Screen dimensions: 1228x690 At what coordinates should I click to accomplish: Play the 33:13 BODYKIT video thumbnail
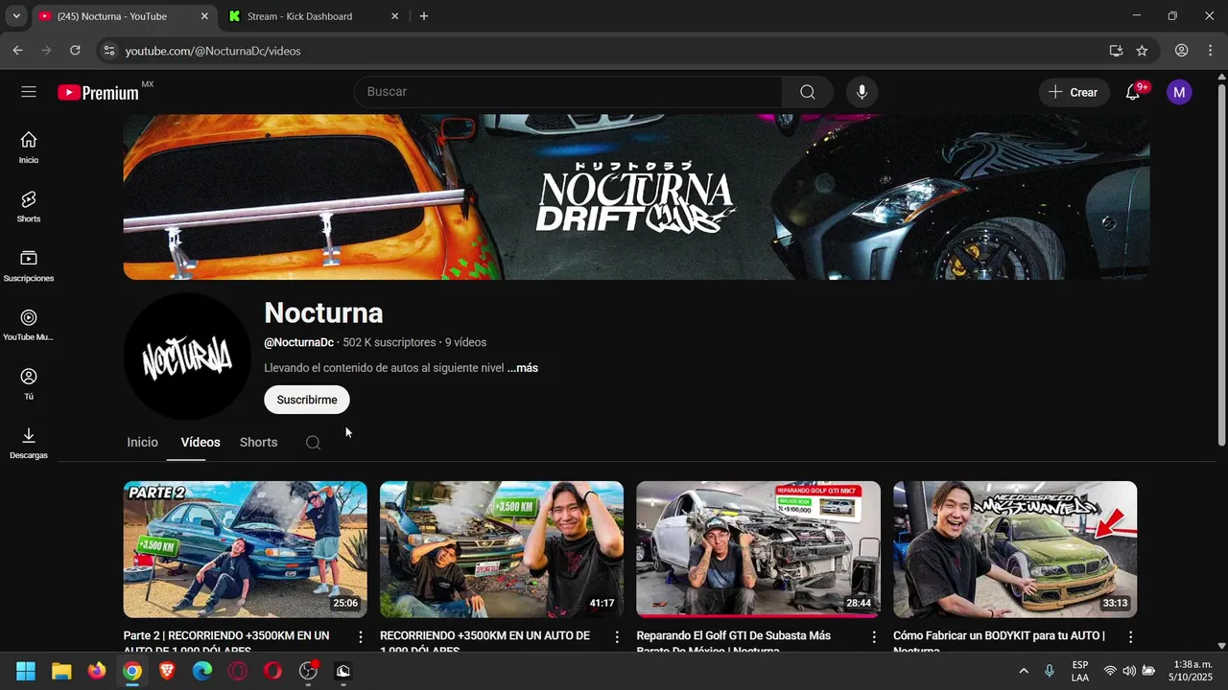tap(1015, 549)
